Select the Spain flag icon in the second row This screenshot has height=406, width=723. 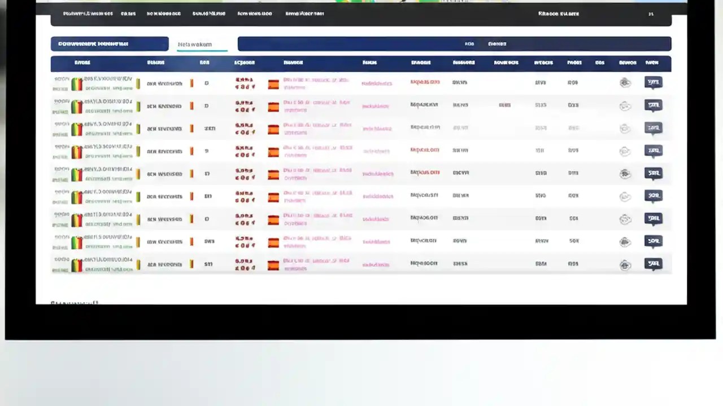(273, 106)
